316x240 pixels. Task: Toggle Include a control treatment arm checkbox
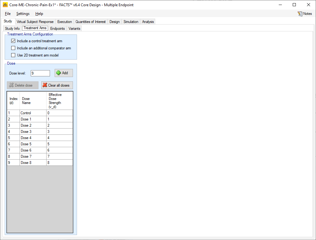tap(13, 41)
